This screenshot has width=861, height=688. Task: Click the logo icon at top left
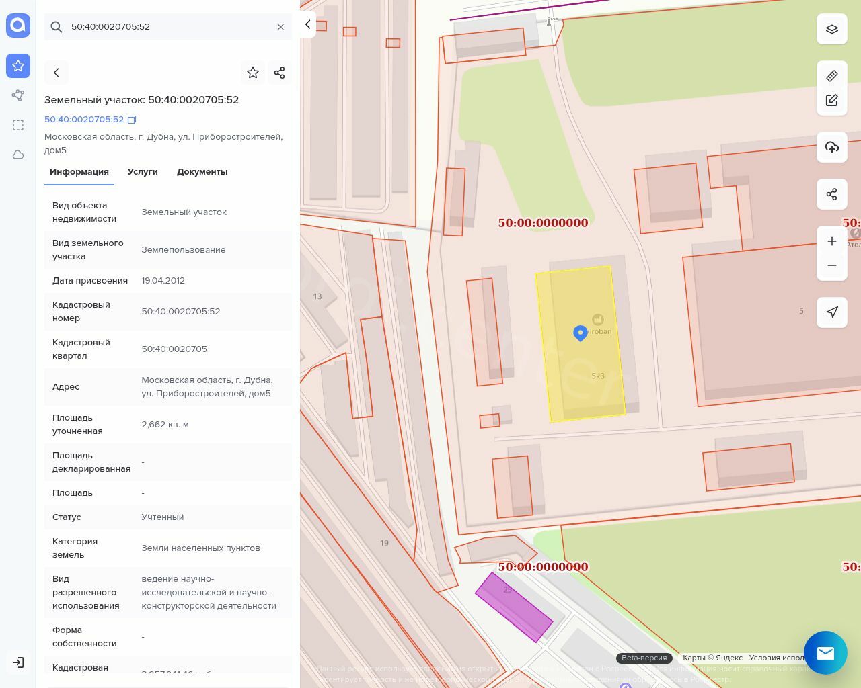click(18, 26)
